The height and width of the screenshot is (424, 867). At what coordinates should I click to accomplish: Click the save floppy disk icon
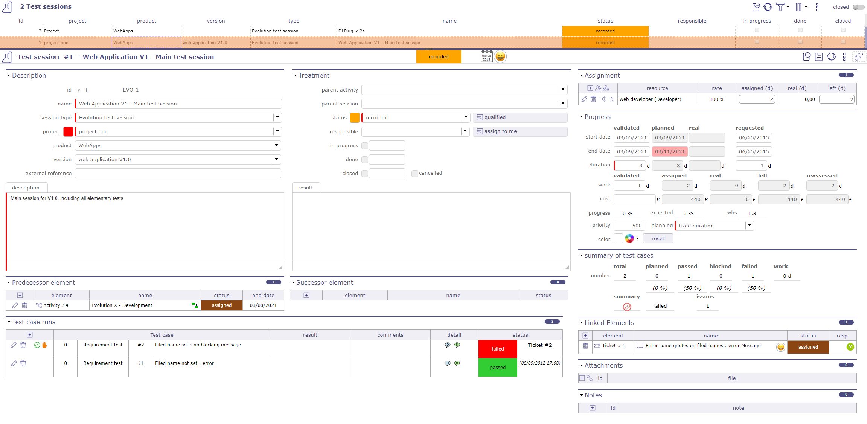tap(819, 57)
